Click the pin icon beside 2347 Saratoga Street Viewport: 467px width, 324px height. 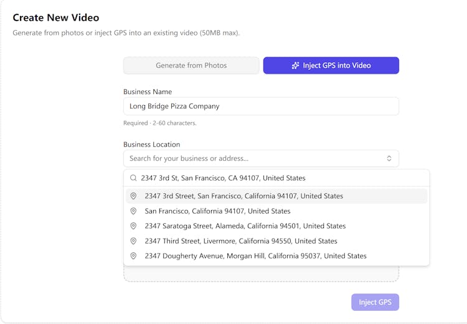133,226
